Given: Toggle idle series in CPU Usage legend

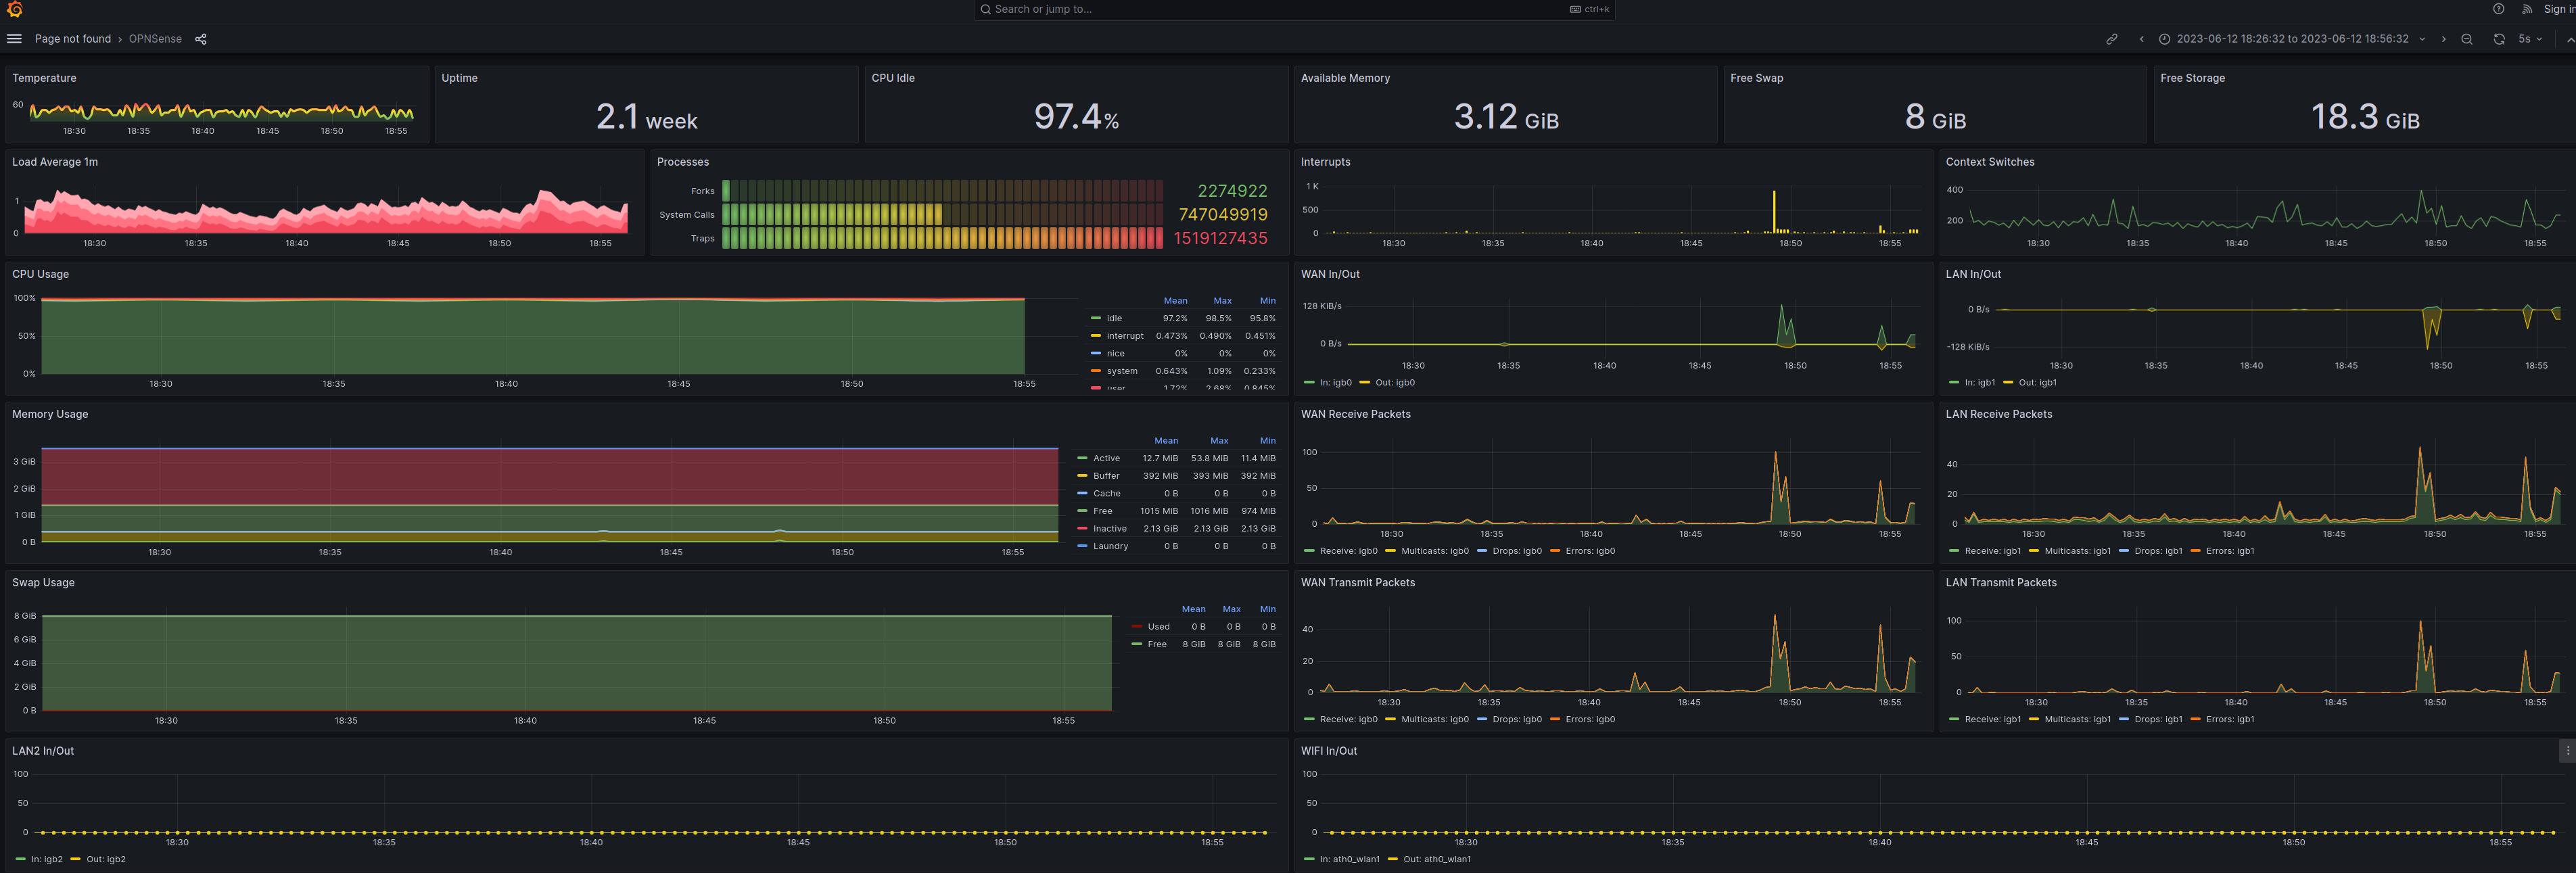Looking at the screenshot, I should tap(1113, 318).
